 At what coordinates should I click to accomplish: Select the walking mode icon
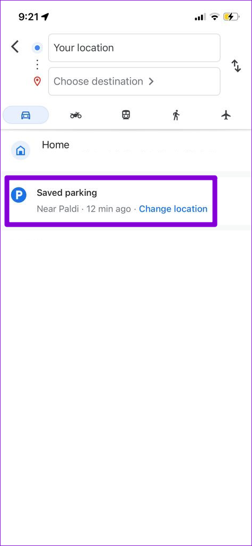(176, 115)
